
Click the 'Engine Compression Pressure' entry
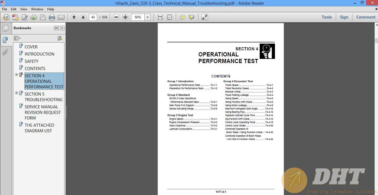pos(193,122)
